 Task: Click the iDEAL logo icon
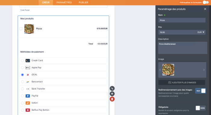[x=28, y=75]
